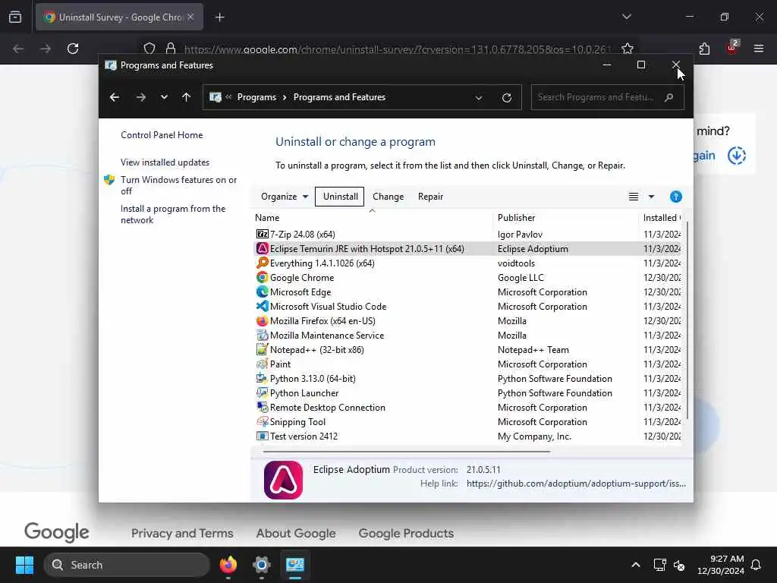Viewport: 777px width, 583px height.
Task: Expand the address bar history dropdown
Action: (479, 98)
